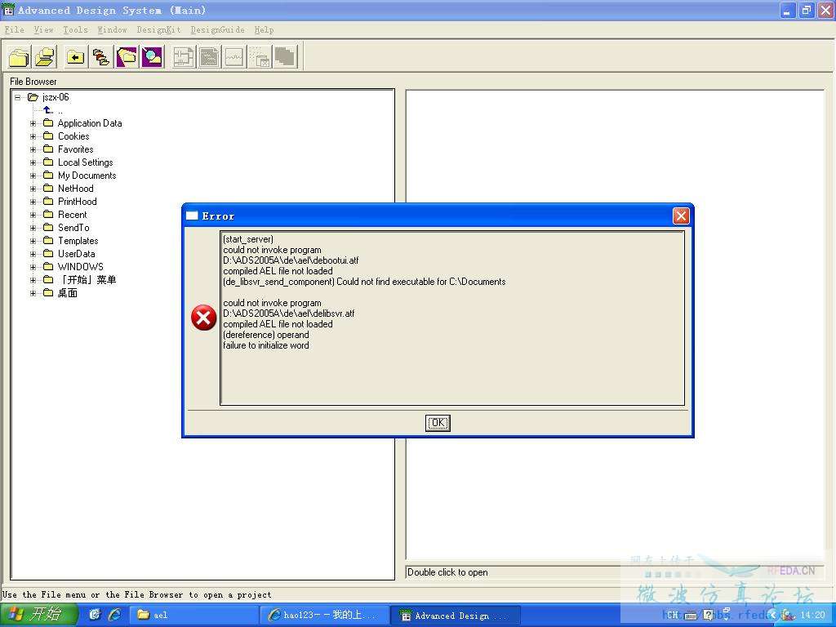Click the hide all windows toolbar icon
The image size is (836, 627).
click(260, 56)
